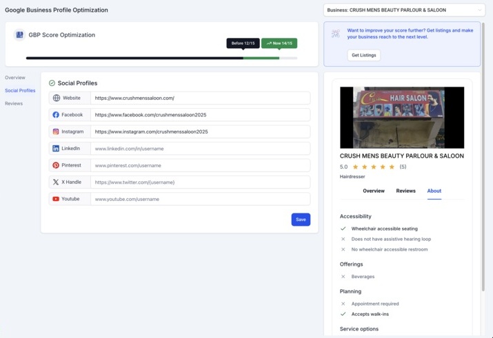Click the X mark beside assistive hearing loop
Image resolution: width=493 pixels, height=338 pixels.
point(343,239)
